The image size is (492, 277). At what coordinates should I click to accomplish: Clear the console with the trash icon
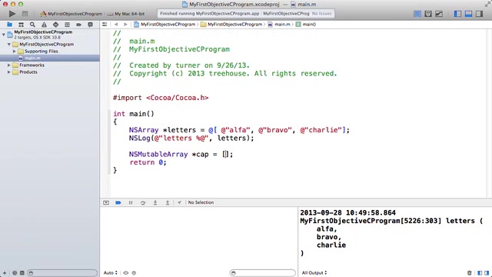pos(470,273)
